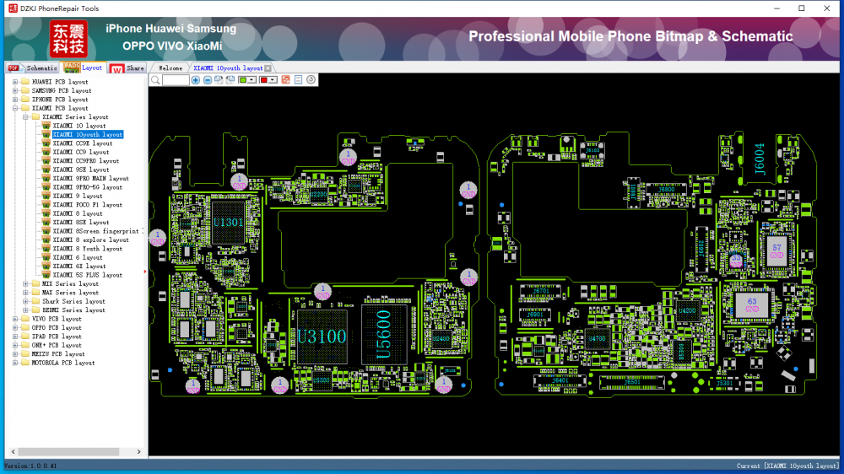Click the round clock-style icon in toolbar
The image size is (844, 474).
pos(311,80)
